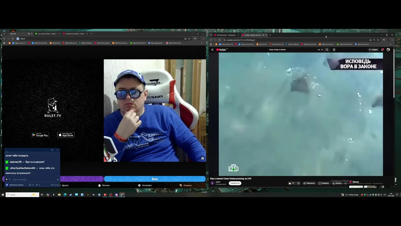
Task: Download the video via Скачать
Action: click(337, 183)
